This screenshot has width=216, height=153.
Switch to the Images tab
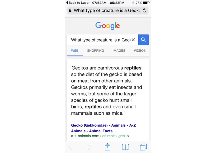tap(119, 50)
